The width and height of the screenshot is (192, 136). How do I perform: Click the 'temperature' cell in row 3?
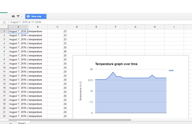[x=38, y=39]
